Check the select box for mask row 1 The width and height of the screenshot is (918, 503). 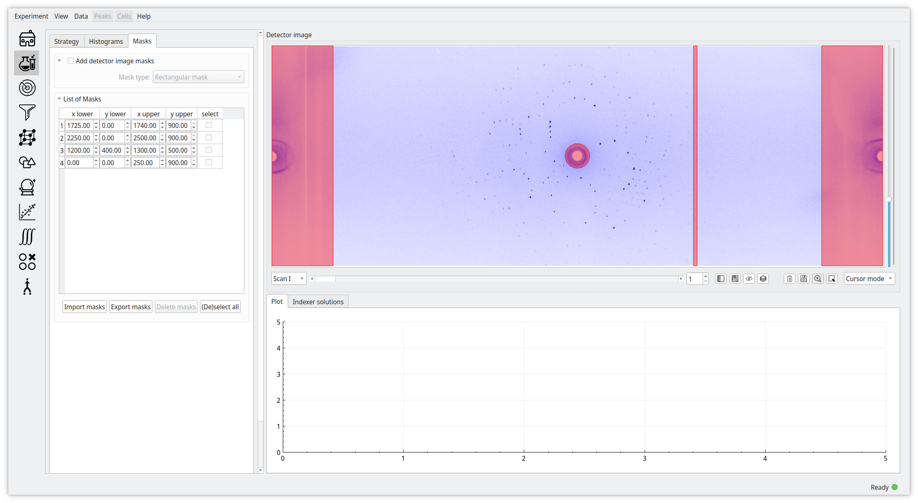pos(209,125)
